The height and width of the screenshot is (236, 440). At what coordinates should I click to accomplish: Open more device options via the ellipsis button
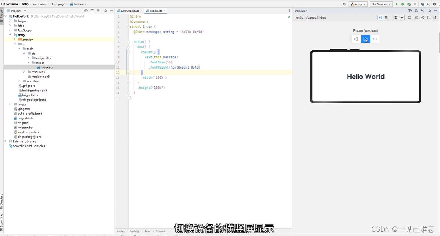tap(375, 39)
